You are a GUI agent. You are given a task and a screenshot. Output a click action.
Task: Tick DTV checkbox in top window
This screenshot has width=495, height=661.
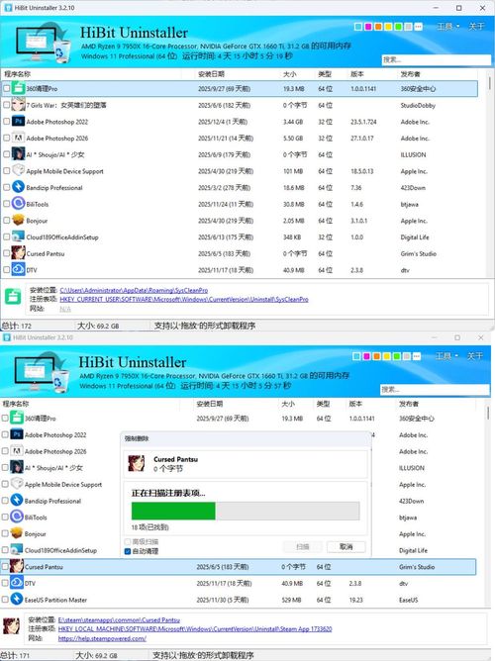pyautogui.click(x=6, y=269)
